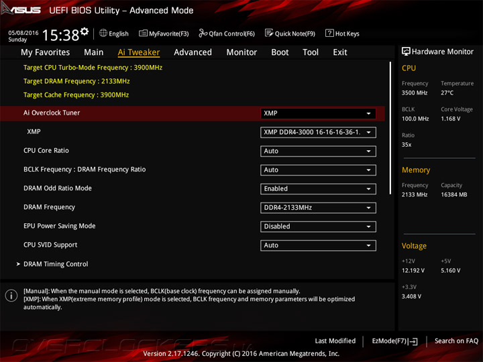Click the 2133 MHz memory frequency value
The width and height of the screenshot is (483, 362).
[415, 194]
